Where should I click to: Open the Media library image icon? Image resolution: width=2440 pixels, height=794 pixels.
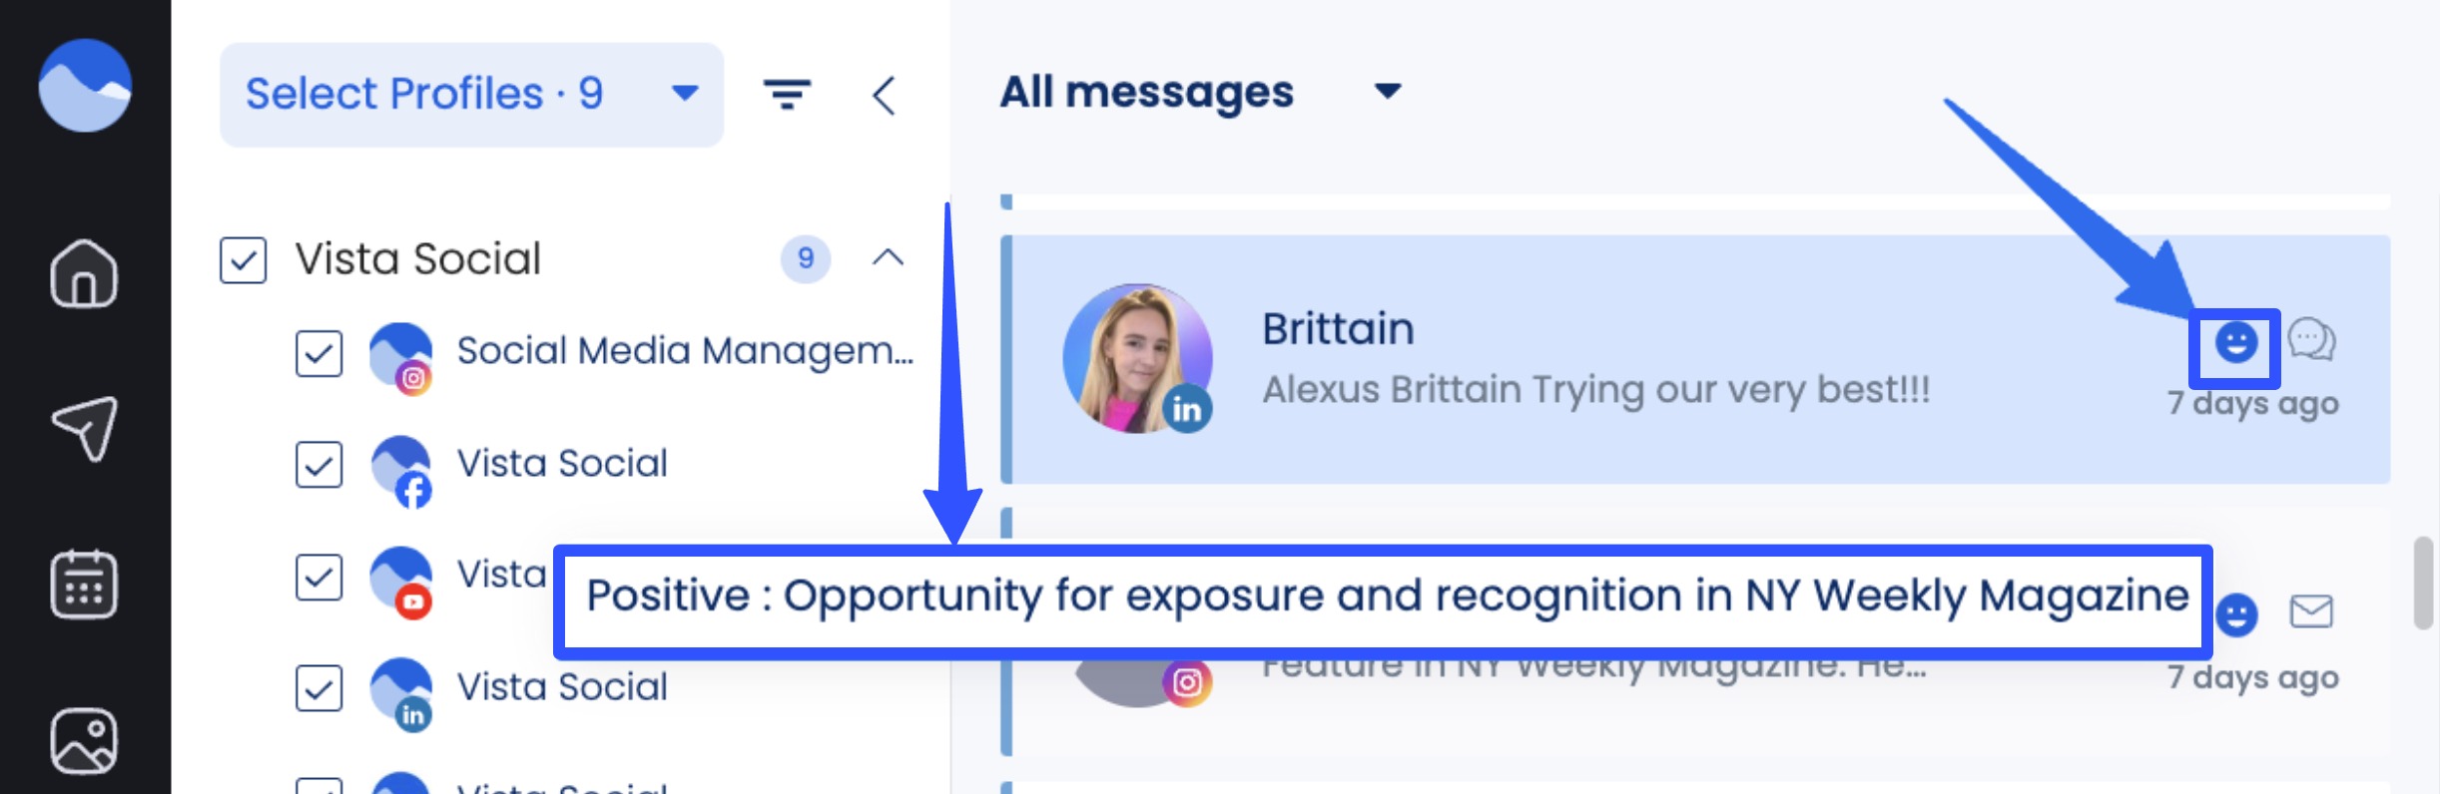coord(84,740)
